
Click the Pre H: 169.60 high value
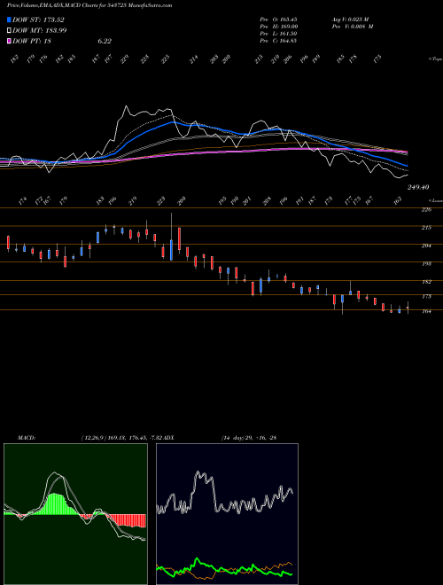click(x=278, y=27)
